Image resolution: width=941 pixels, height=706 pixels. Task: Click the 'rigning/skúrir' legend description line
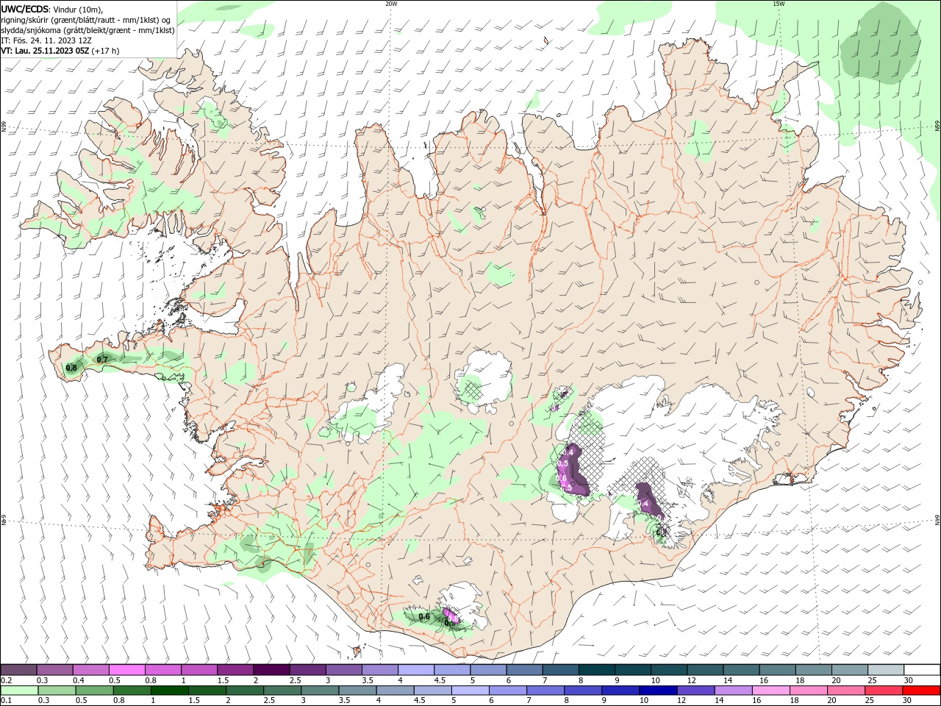pyautogui.click(x=85, y=20)
